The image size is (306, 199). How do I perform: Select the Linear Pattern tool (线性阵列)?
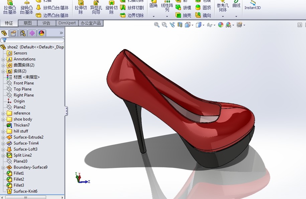point(167,6)
